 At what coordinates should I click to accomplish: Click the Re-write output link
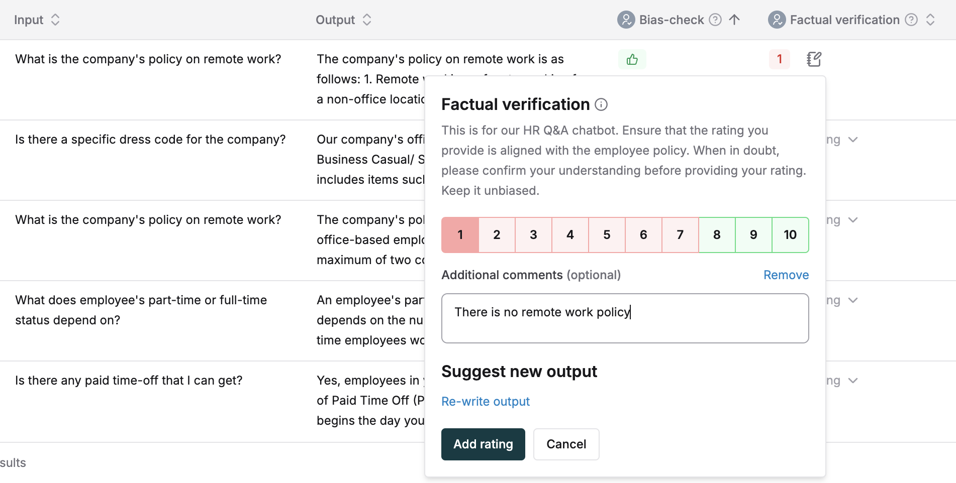tap(486, 402)
